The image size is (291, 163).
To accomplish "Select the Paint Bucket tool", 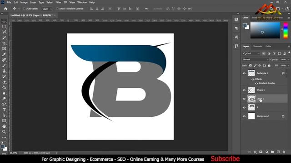I will [4, 87].
